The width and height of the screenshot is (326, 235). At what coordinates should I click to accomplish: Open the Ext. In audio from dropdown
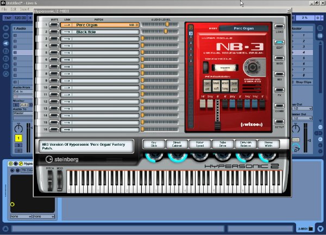(23, 92)
